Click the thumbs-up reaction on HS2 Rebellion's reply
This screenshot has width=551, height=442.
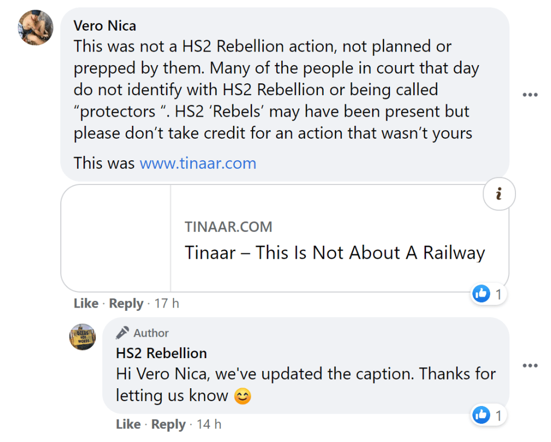tap(482, 415)
